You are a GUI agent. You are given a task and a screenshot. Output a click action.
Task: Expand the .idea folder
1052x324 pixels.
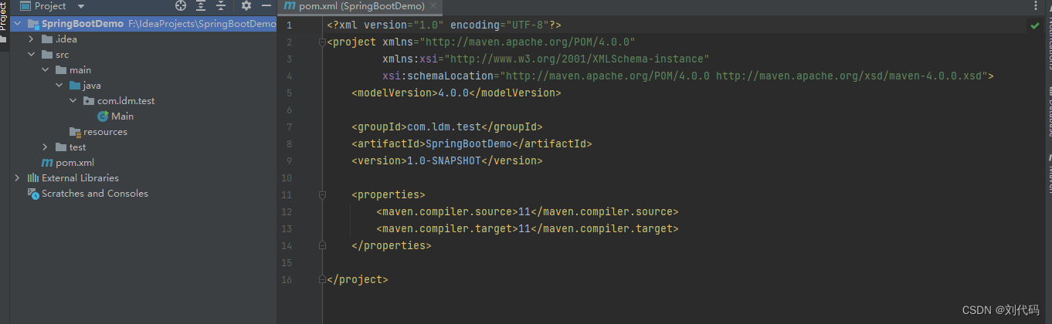coord(31,39)
